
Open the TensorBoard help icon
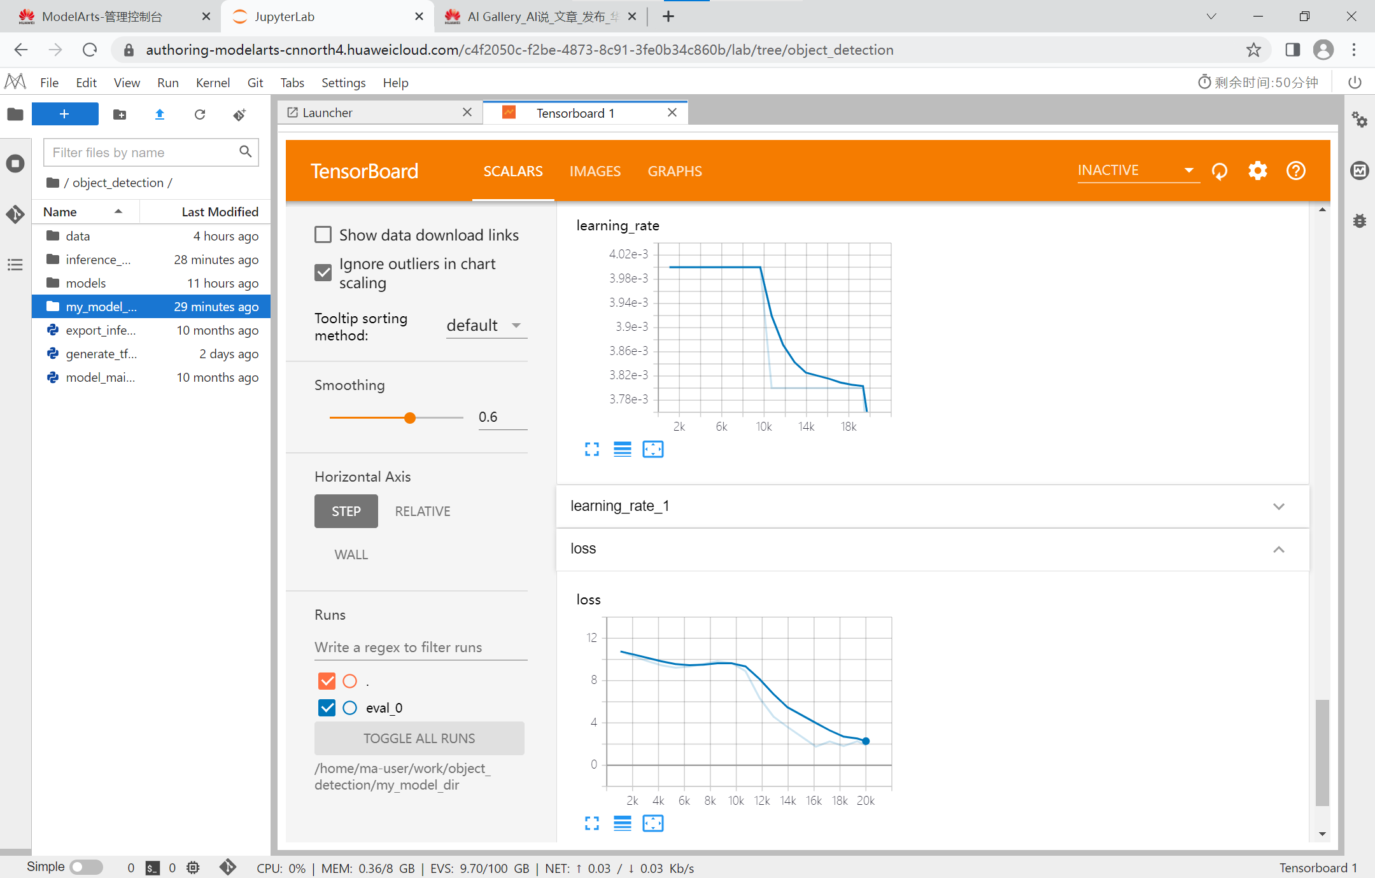point(1295,171)
